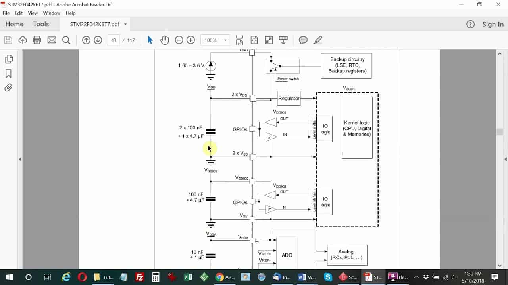Click scrollbar down arrow
The image size is (508, 285).
[x=500, y=266]
